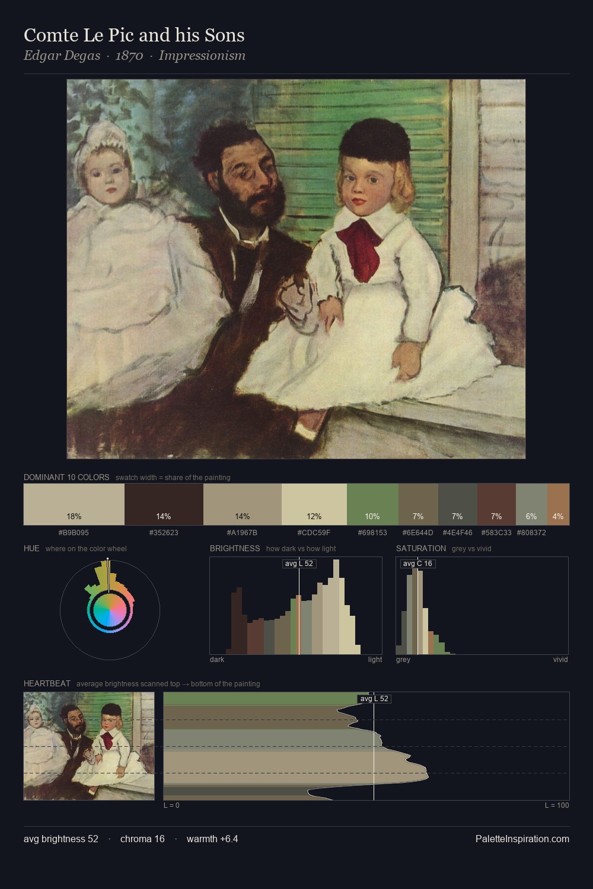
Task: Click the Heartbeat painting thumbnail
Action: coord(89,746)
